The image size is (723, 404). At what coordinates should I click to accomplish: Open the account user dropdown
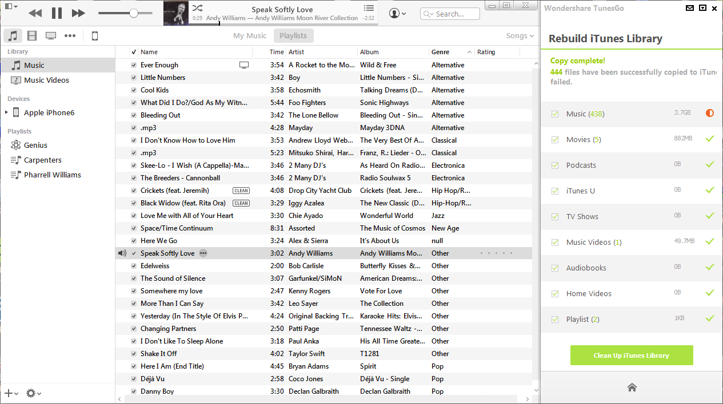[398, 14]
